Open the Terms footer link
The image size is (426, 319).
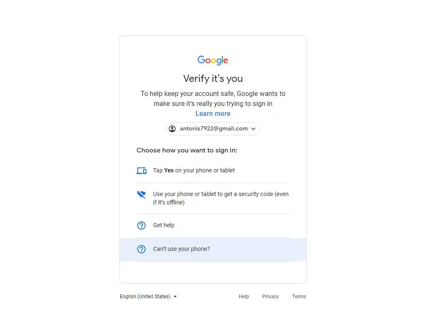pos(299,297)
